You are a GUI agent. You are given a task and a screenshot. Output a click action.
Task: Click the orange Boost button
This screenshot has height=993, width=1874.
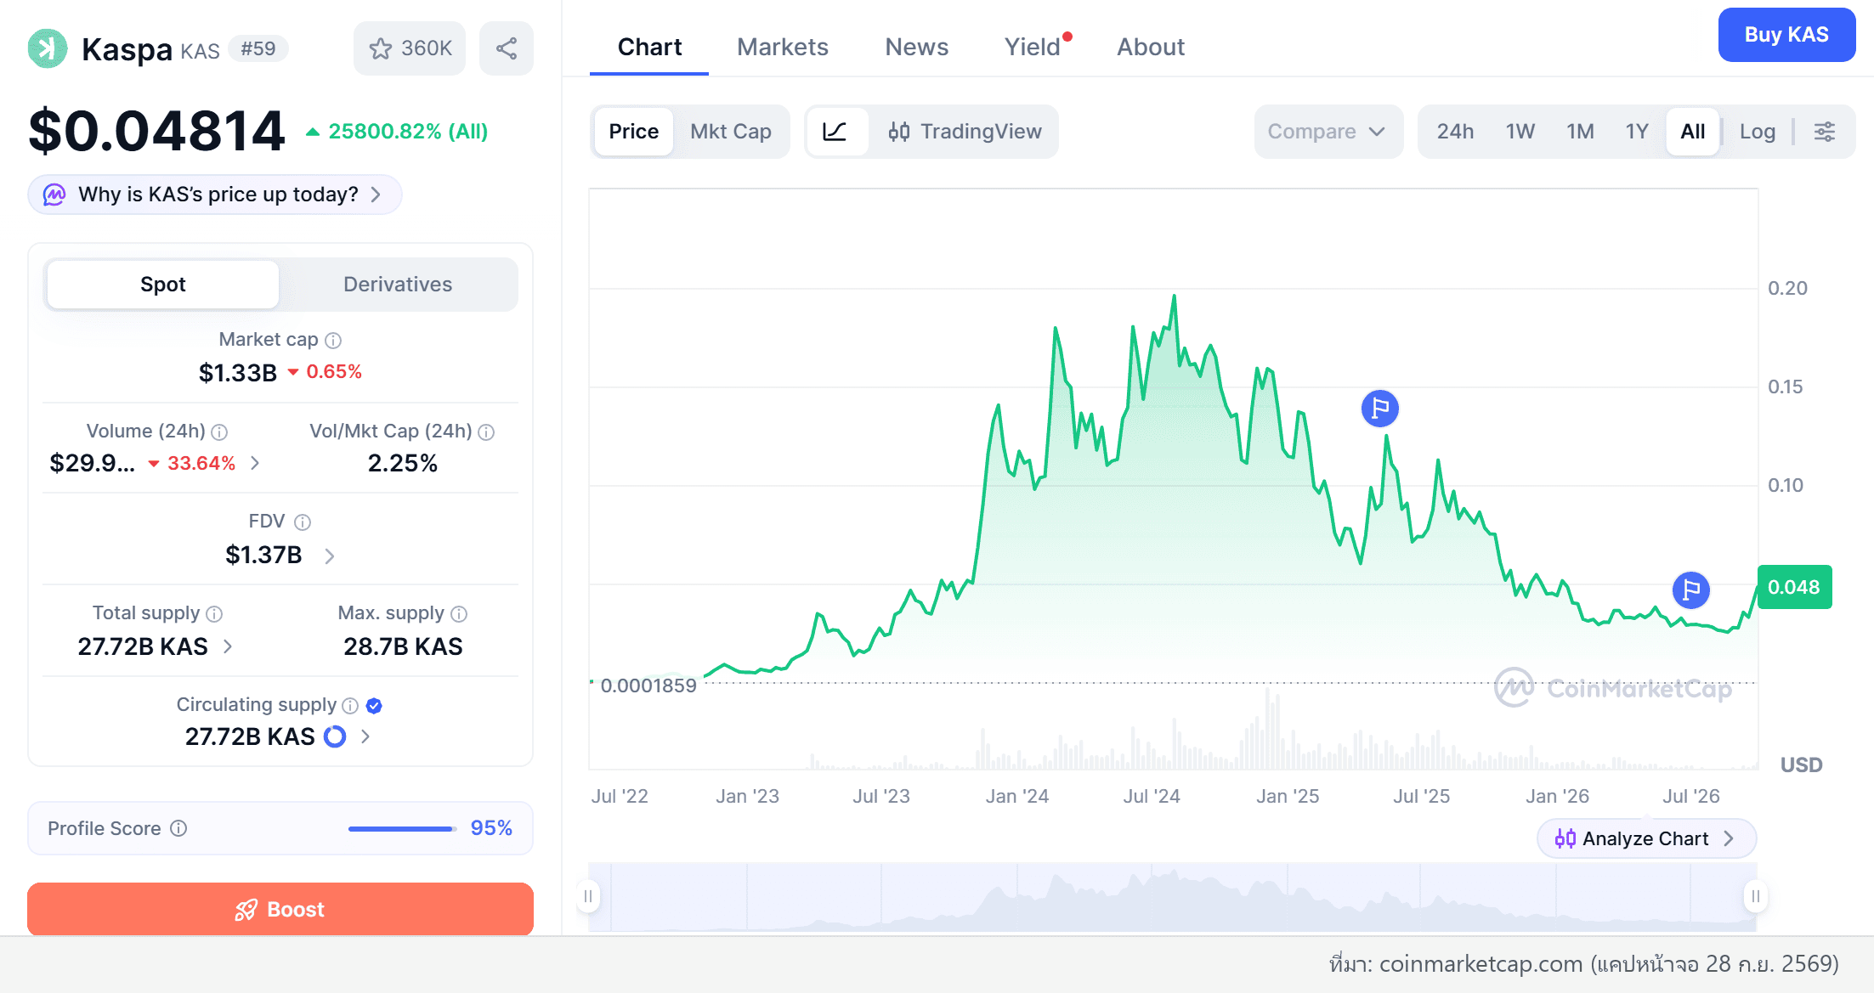pos(280,909)
